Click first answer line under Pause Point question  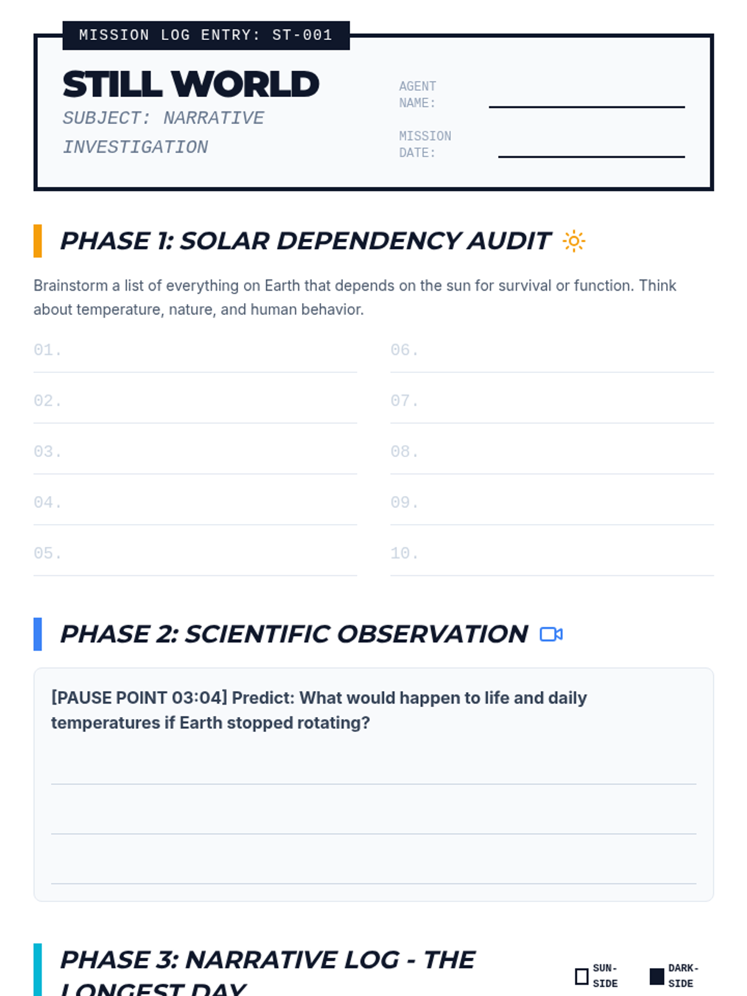374,774
